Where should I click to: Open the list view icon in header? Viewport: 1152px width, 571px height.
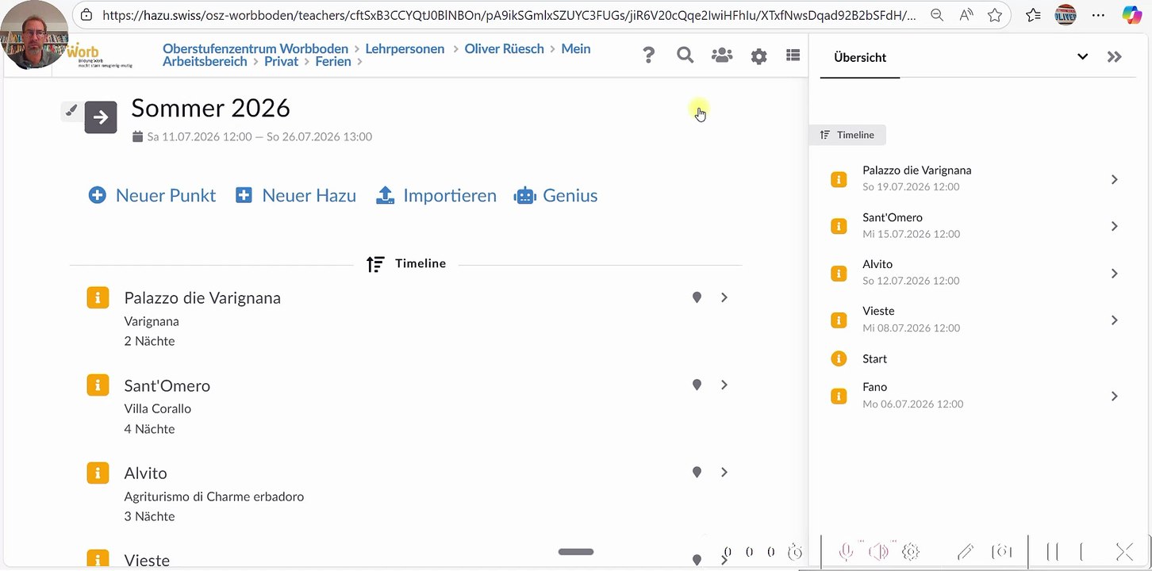click(793, 55)
